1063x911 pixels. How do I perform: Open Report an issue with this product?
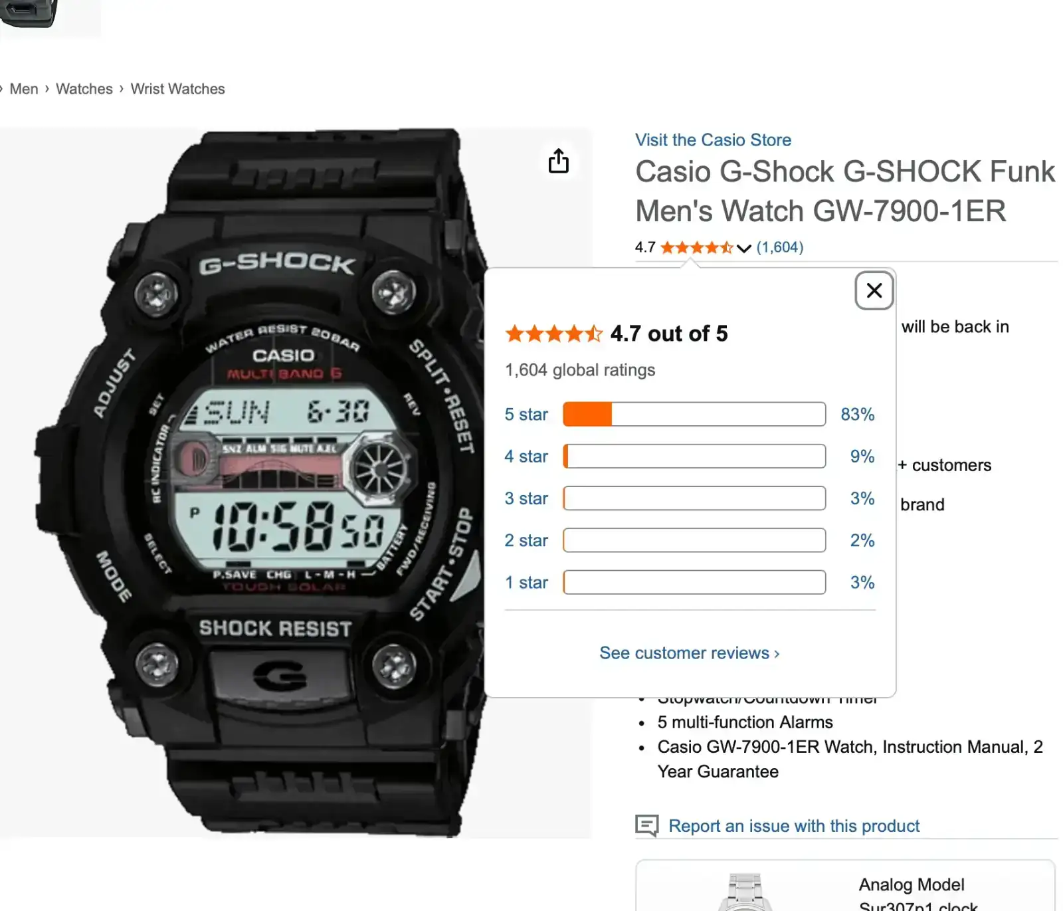pos(794,826)
